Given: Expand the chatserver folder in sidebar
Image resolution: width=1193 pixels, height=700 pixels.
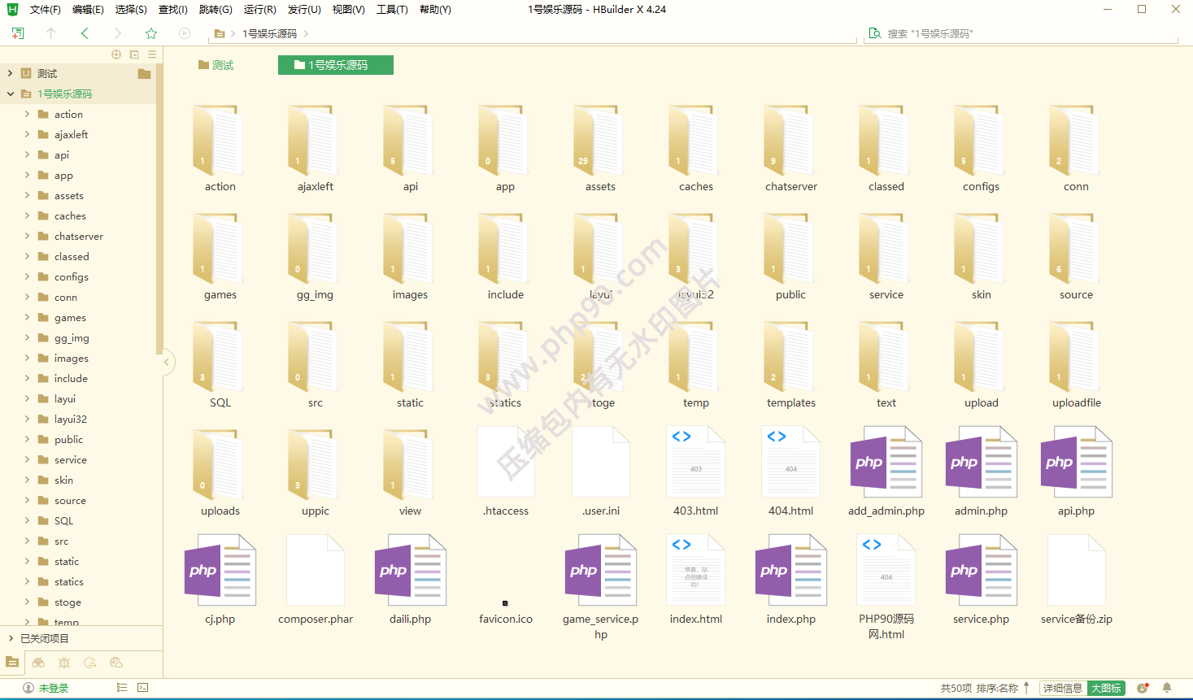Looking at the screenshot, I should pyautogui.click(x=27, y=236).
